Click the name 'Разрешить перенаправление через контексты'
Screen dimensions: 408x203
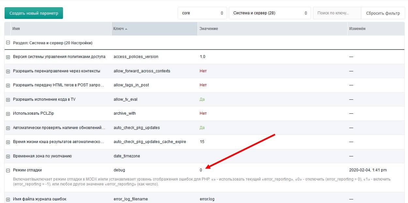56,71
